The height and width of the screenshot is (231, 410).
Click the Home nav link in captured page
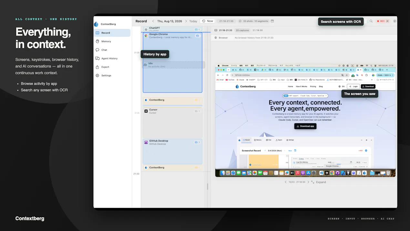[x=291, y=86]
